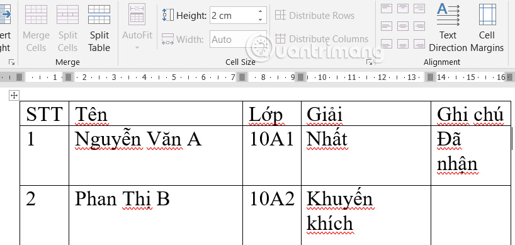This screenshot has height=245, width=515.
Task: Click the Tên header cell
Action: point(156,113)
